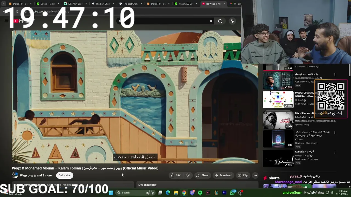Open OBS Studio from the taskbar
Image resolution: width=351 pixels, height=197 pixels.
pyautogui.click(x=240, y=193)
